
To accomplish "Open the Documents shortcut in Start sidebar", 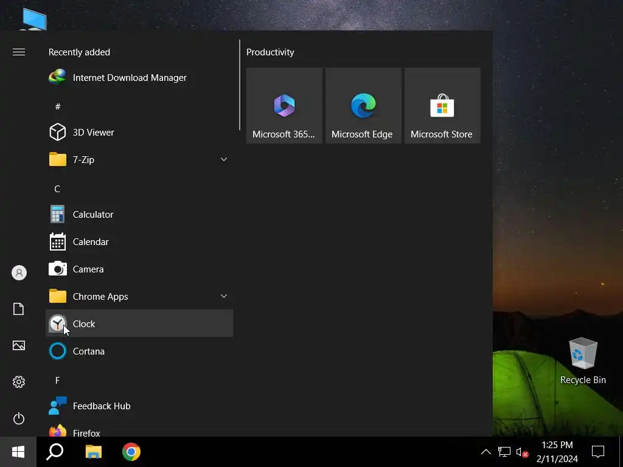I will tap(19, 309).
